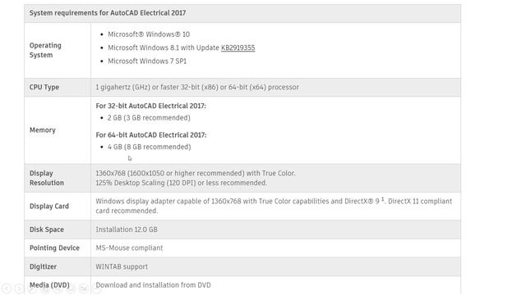
Task: Click the DirectX 9 footnote superscript
Action: pyautogui.click(x=382, y=199)
